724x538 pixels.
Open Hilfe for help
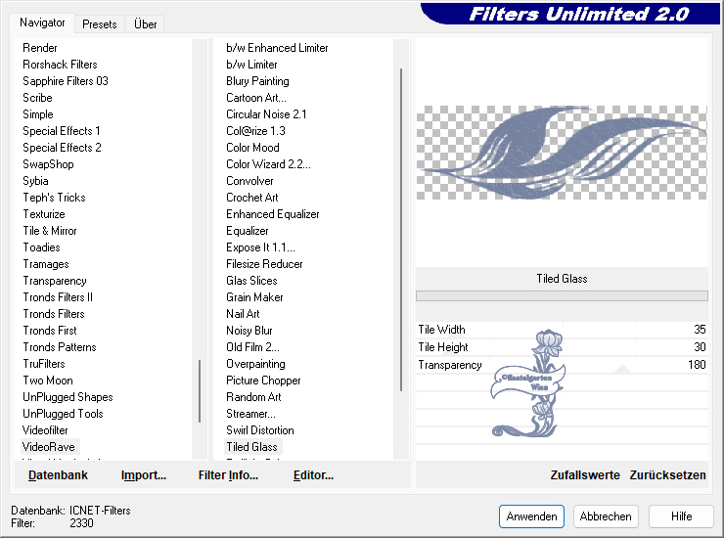click(682, 516)
